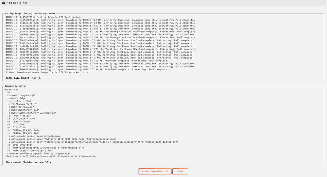Click the --restart=unless-stopped line
This screenshot has height=177, width=327.
(39, 154)
